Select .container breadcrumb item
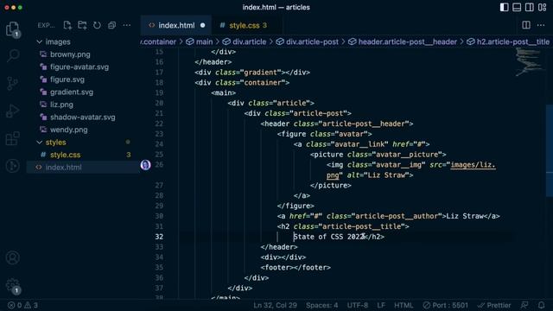The height and width of the screenshot is (311, 553). (158, 41)
